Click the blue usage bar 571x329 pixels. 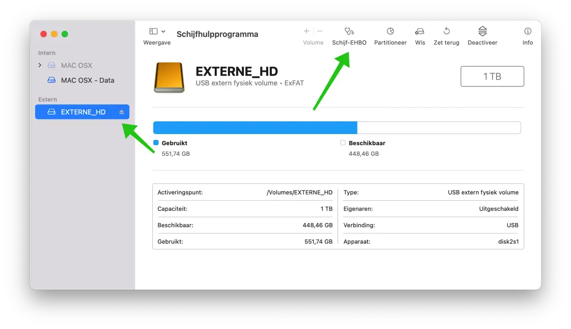255,128
